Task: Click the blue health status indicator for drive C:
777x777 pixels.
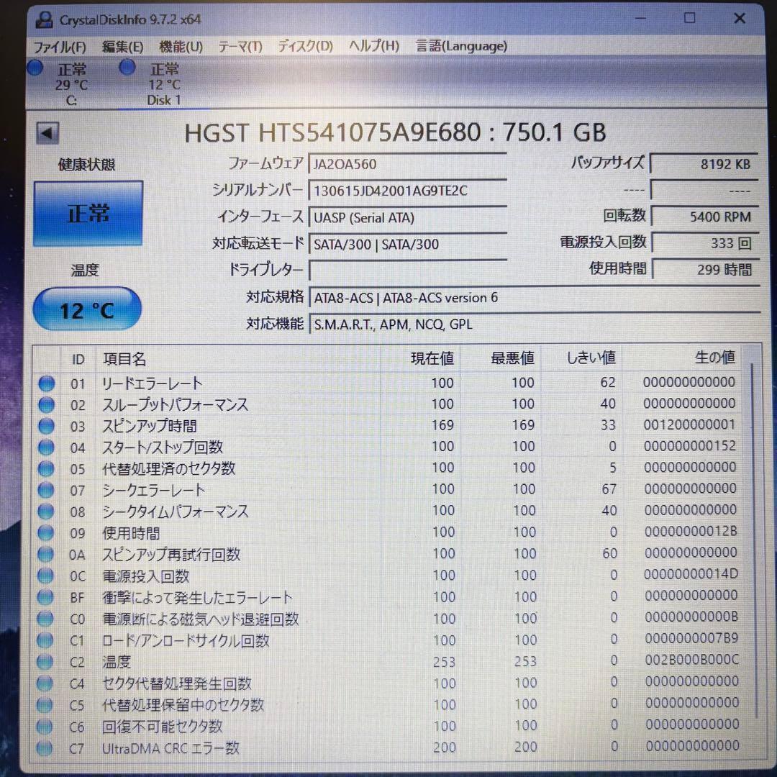Action: coord(35,67)
